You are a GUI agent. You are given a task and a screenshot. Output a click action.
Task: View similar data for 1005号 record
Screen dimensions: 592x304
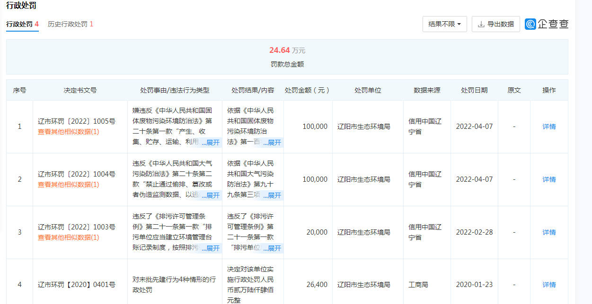coord(69,132)
